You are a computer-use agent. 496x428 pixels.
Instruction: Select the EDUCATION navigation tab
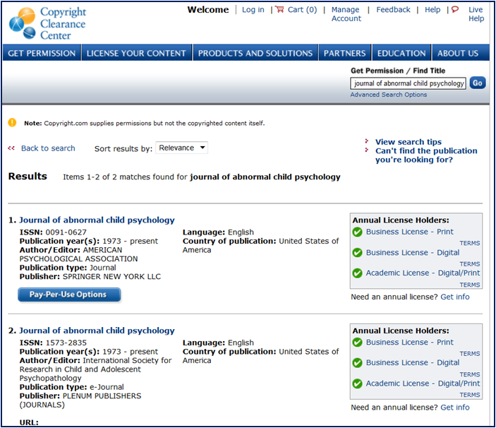(x=401, y=53)
